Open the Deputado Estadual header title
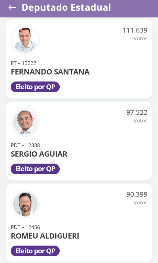 66,8
